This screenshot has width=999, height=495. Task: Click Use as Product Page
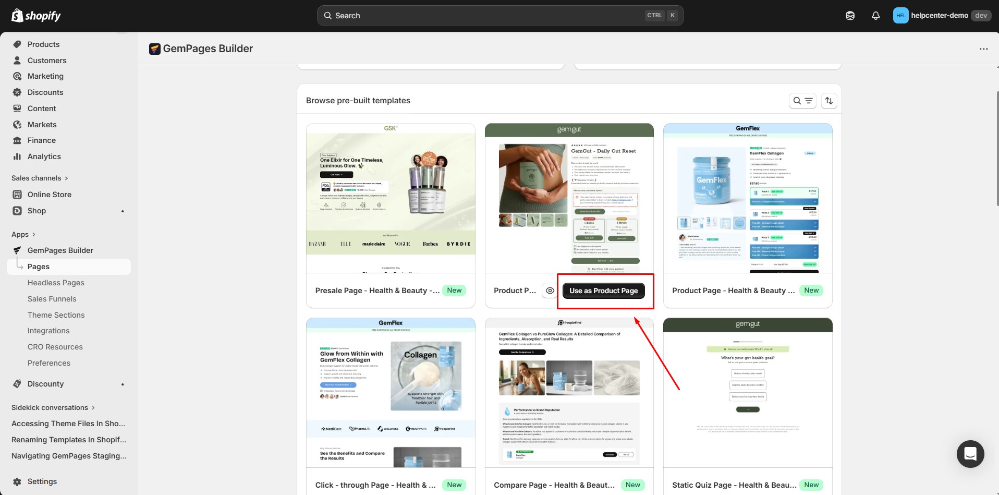[x=603, y=291]
